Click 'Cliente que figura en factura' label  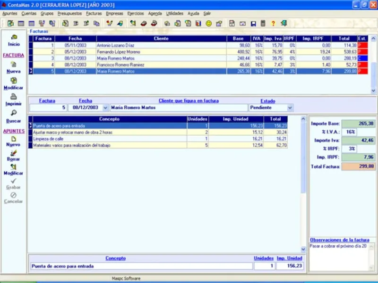pyautogui.click(x=189, y=101)
